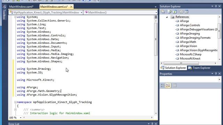223x125 pixels.
Task: Click on the 'using AForge.Vision.GlyphRecognition;' line
Action: pyautogui.click(x=47, y=95)
